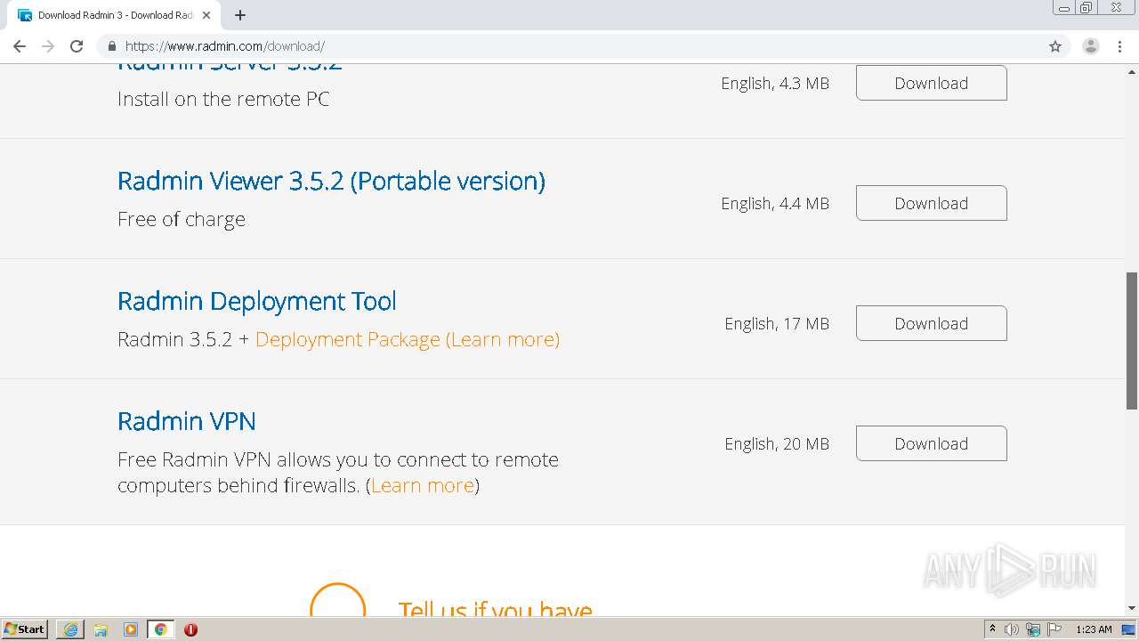1139x641 pixels.
Task: Open the network tray icon
Action: pyautogui.click(x=1033, y=629)
